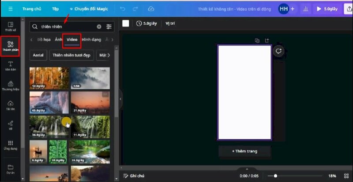Open the white background color swatch
The height and width of the screenshot is (182, 353).
[126, 23]
